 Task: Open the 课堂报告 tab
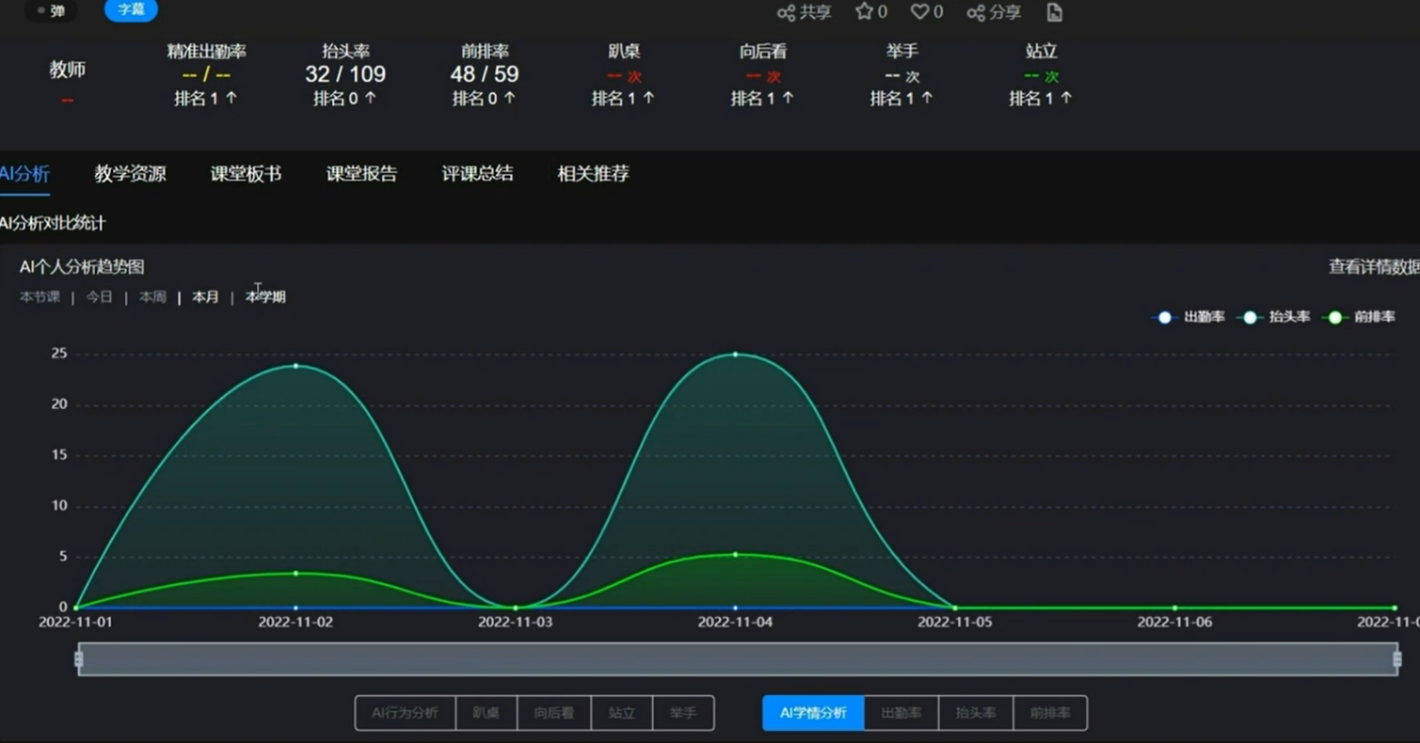click(x=361, y=173)
